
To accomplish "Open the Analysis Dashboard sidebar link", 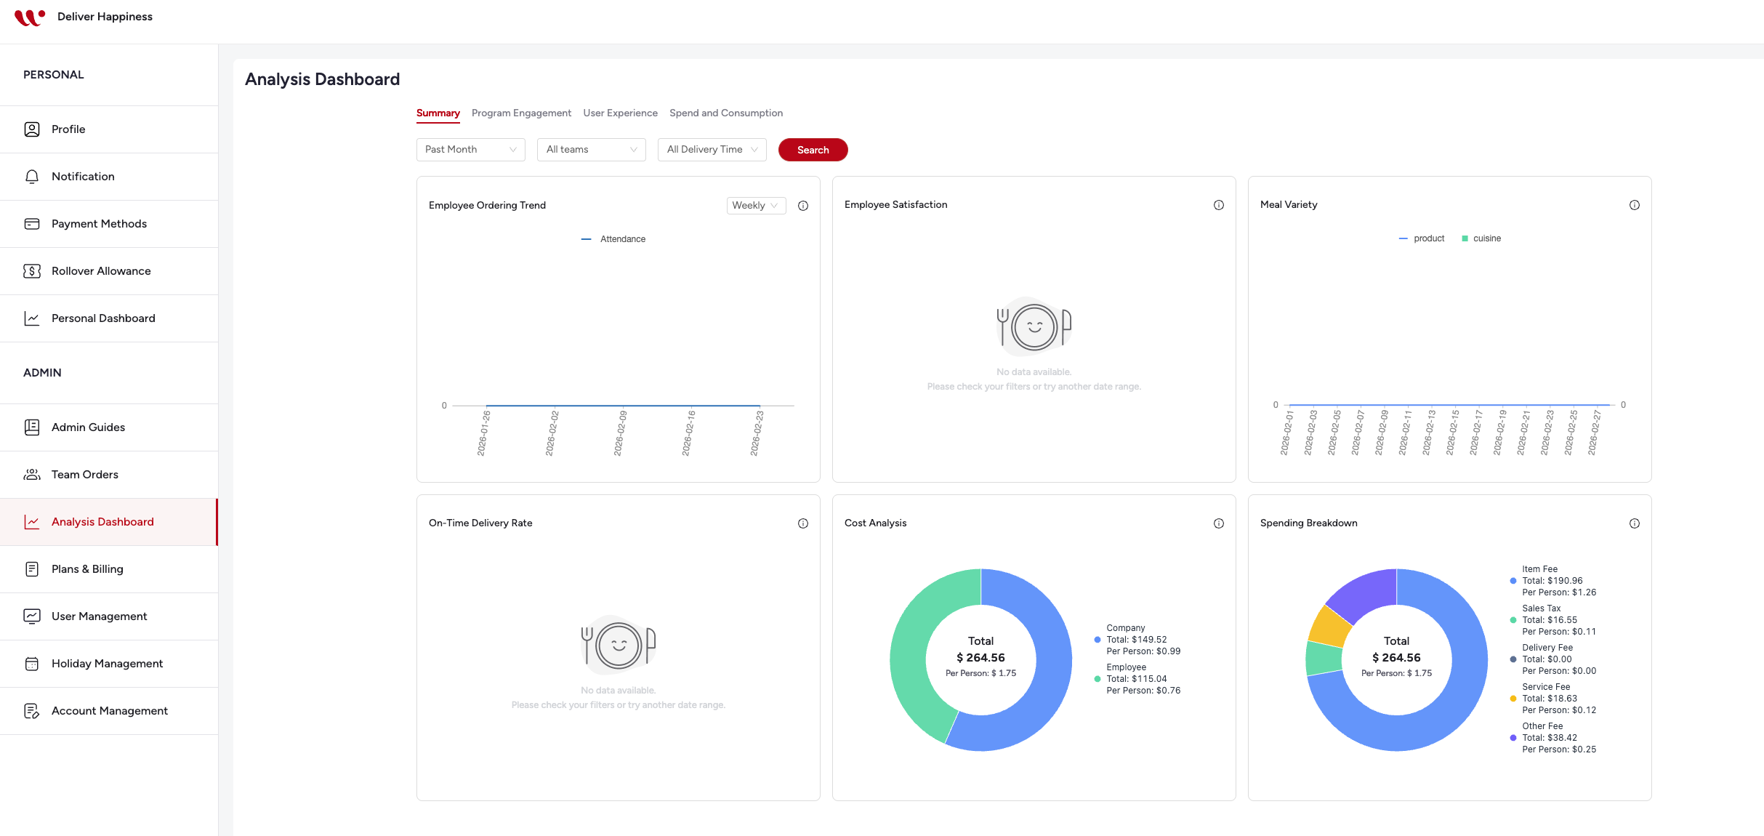I will 109,522.
